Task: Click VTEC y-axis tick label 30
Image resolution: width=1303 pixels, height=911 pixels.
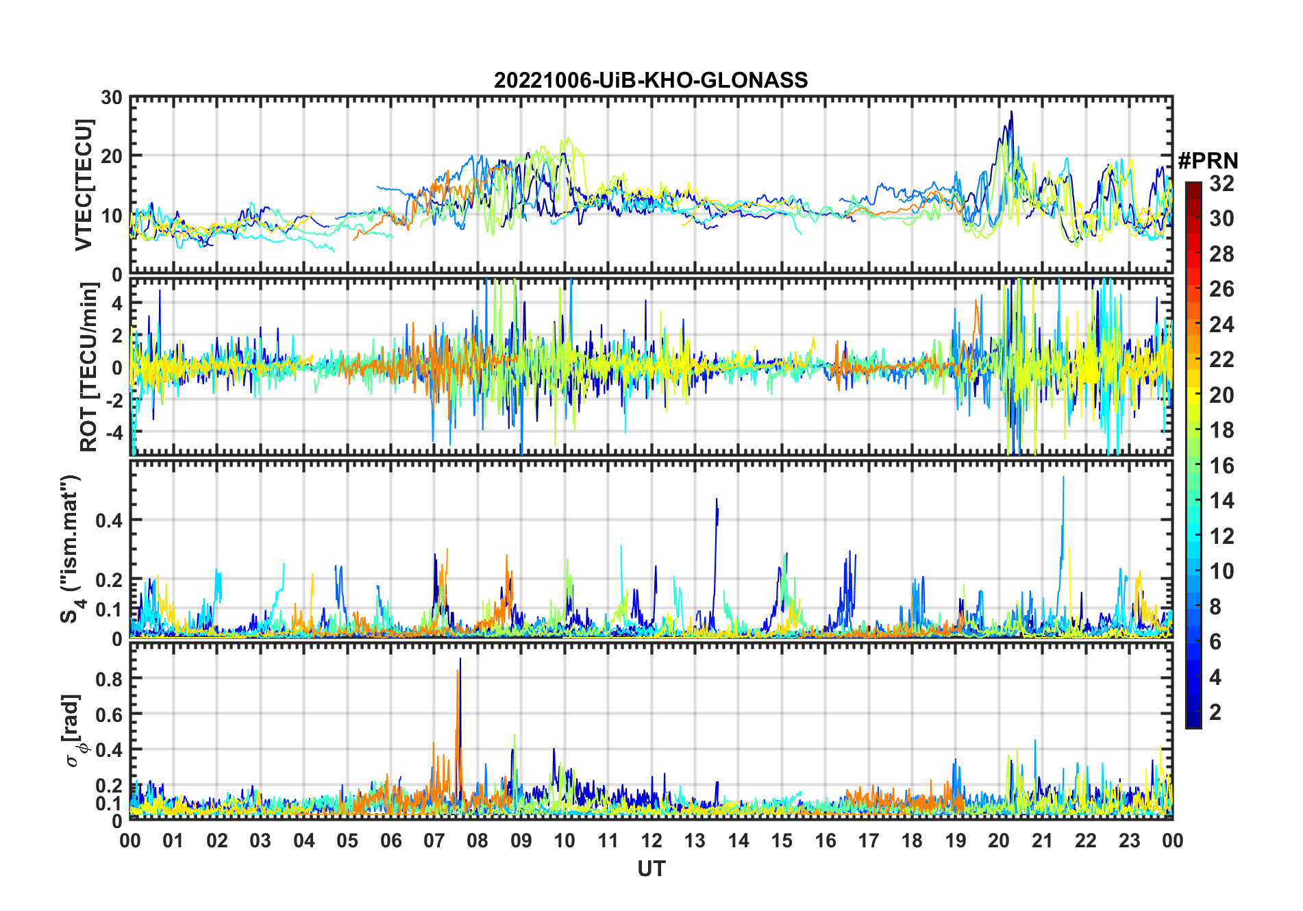Action: (x=112, y=97)
